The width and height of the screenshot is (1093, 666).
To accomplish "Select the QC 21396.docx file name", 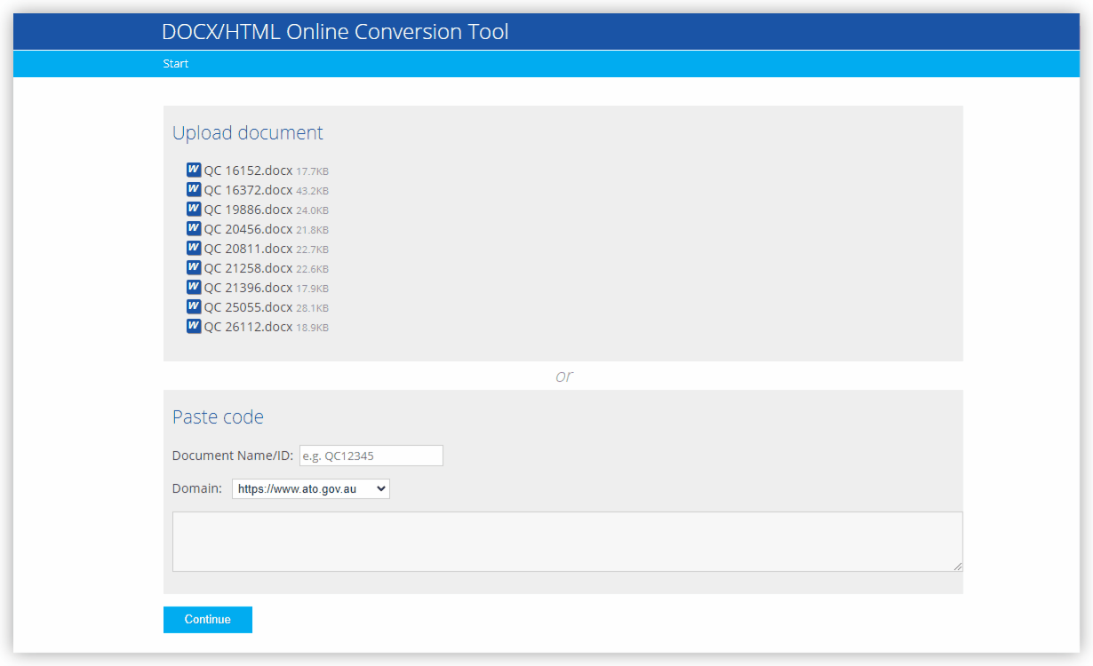I will (248, 288).
